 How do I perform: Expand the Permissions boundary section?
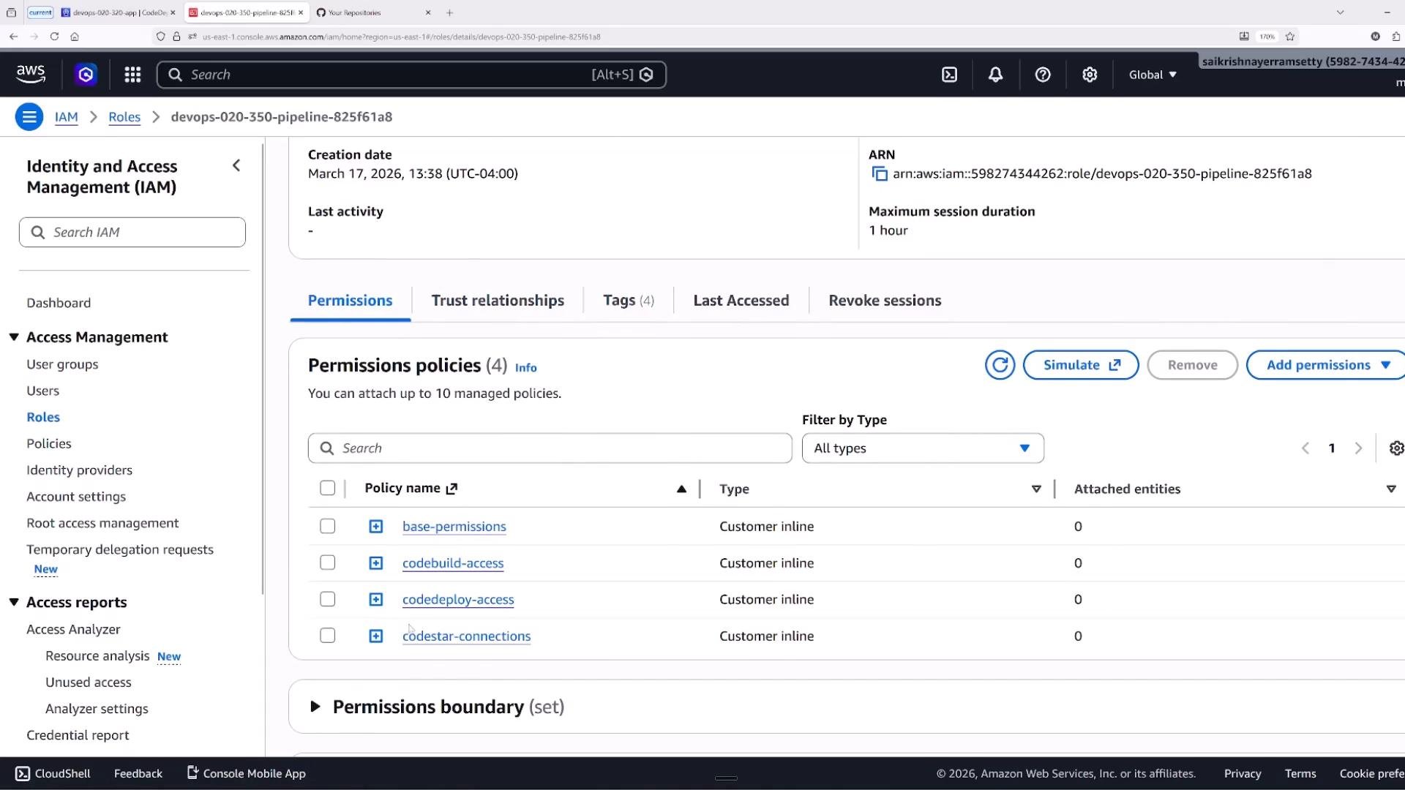coord(315,707)
